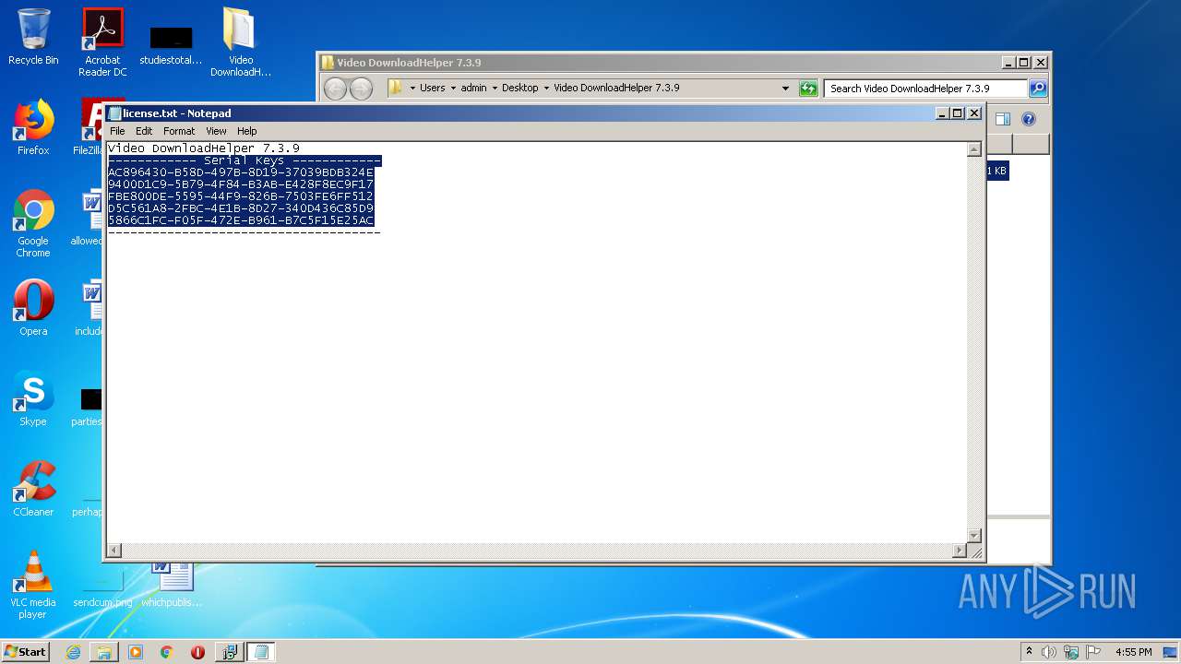Open Windows Media Player from taskbar
This screenshot has width=1181, height=664.
[x=136, y=652]
